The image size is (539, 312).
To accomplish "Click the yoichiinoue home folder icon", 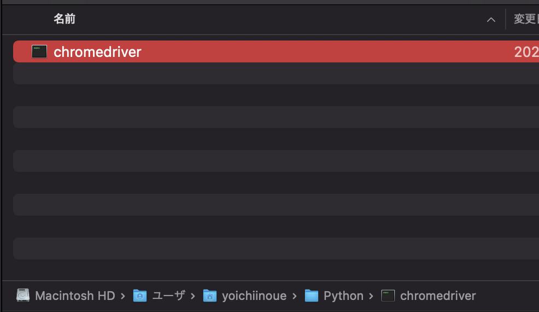I will [210, 296].
